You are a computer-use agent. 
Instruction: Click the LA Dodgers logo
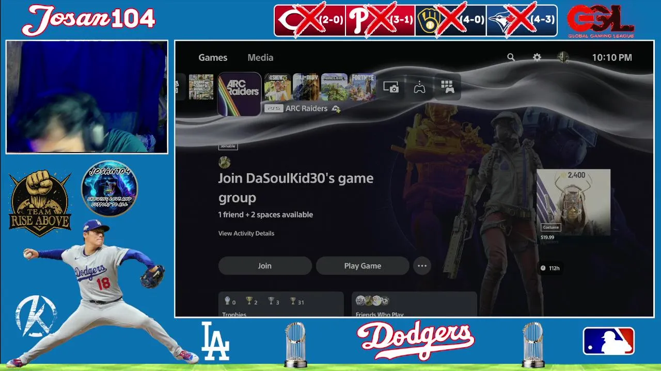(215, 341)
